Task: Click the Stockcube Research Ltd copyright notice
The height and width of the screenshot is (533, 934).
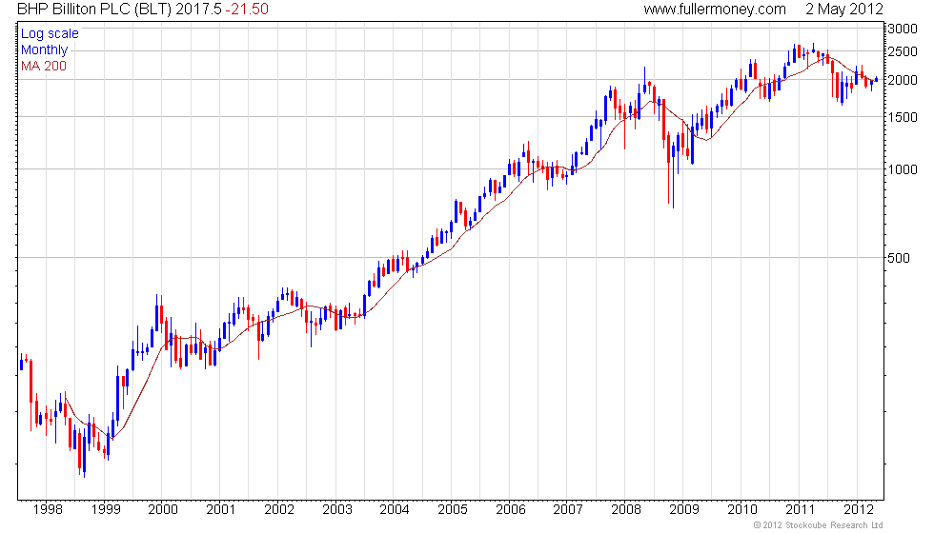Action: [x=818, y=525]
